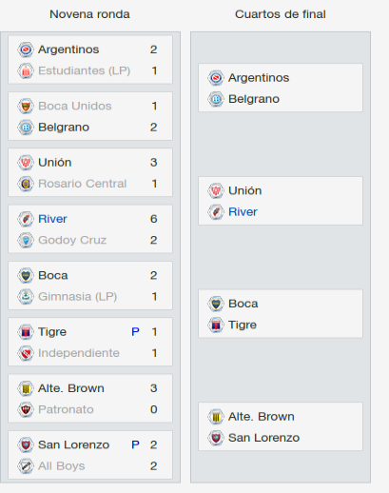This screenshot has width=389, height=493.
Task: Click the P penalties marker beside Tigre
Action: click(x=135, y=332)
